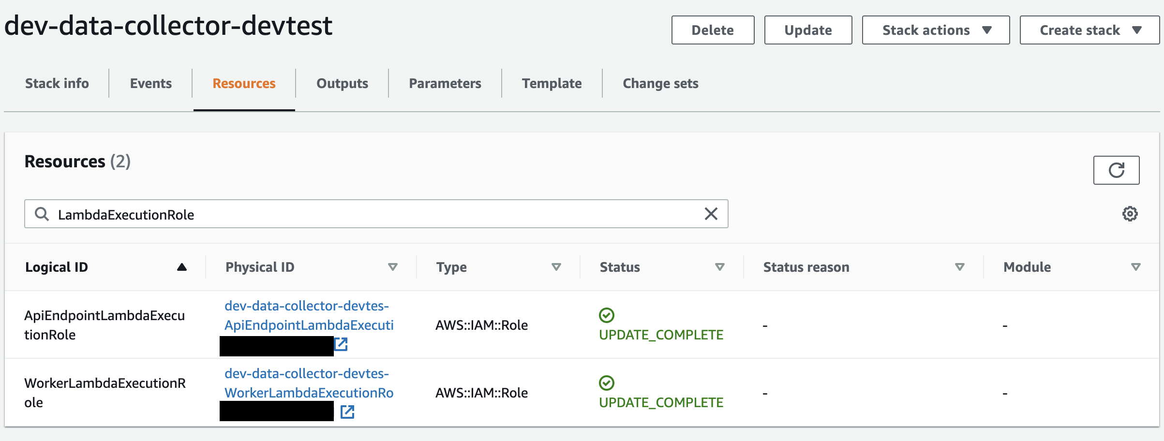Open dev-data-collector-devtes-ApiEndpointLambdaExecuti link

tap(309, 315)
